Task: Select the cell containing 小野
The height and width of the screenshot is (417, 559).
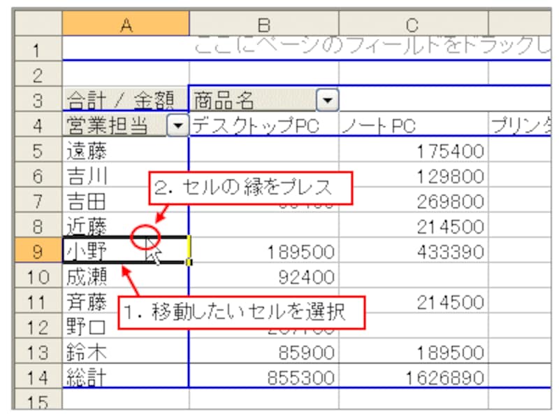Action: point(124,250)
